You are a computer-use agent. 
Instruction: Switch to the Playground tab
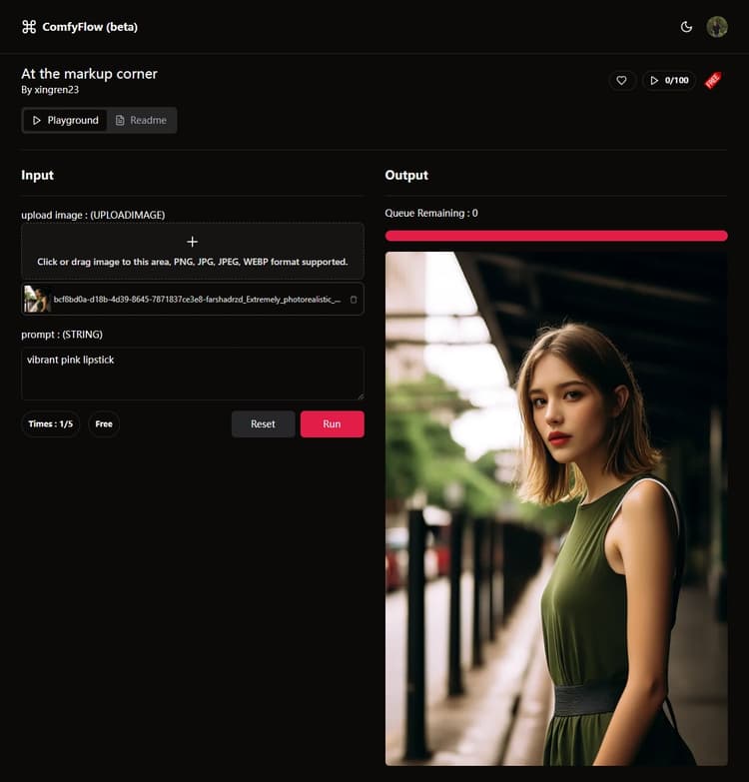(x=65, y=120)
